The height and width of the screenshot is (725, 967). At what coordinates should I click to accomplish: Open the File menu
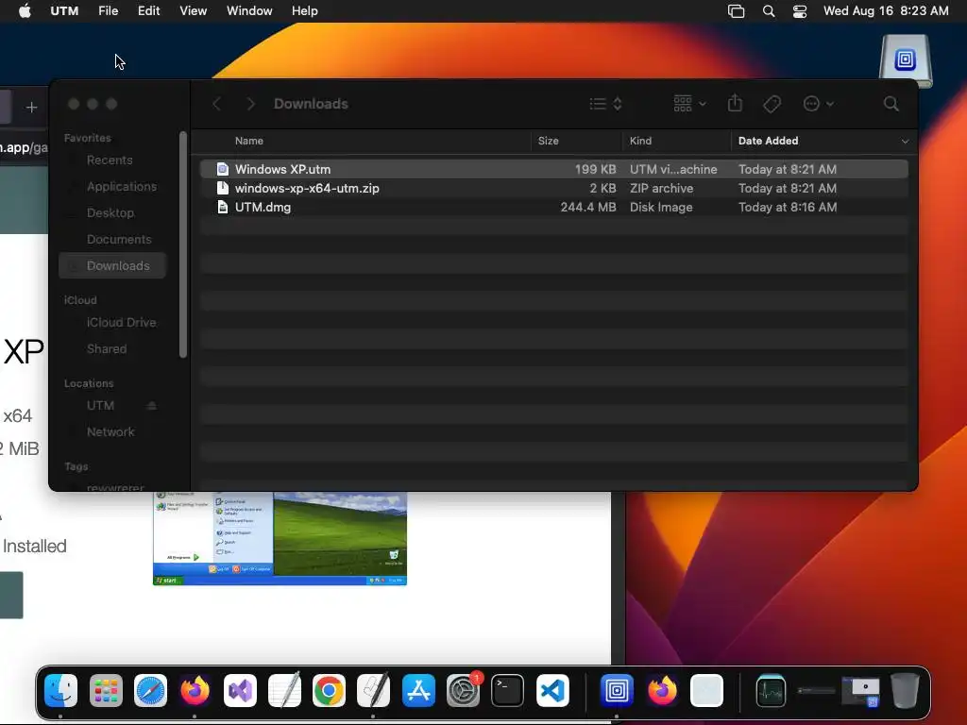pos(108,11)
